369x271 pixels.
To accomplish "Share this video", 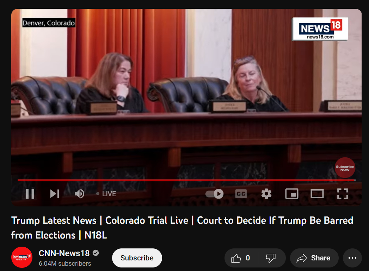I will pyautogui.click(x=314, y=258).
